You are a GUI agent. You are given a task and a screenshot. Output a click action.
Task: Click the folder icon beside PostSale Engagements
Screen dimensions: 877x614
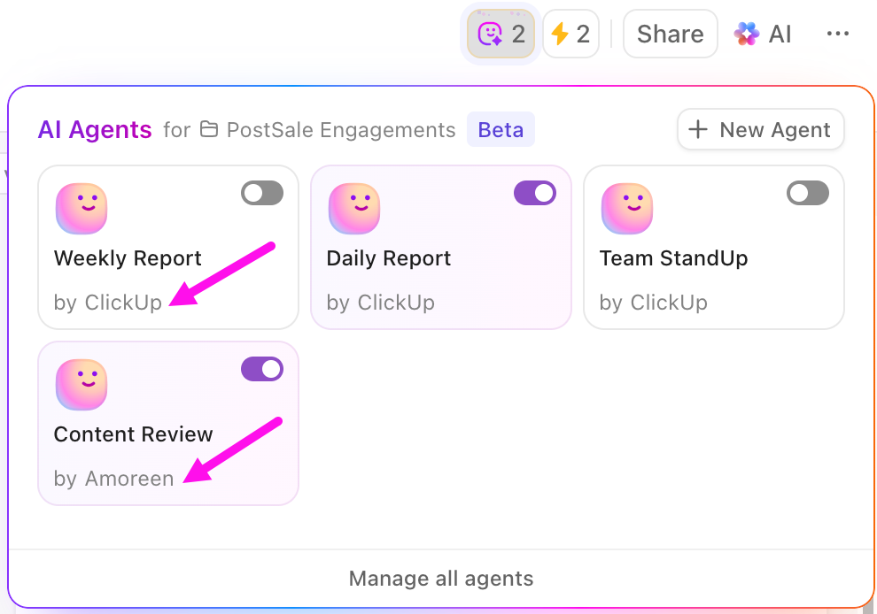point(210,129)
